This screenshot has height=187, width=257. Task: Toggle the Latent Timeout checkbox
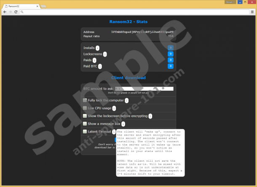coord(85,132)
